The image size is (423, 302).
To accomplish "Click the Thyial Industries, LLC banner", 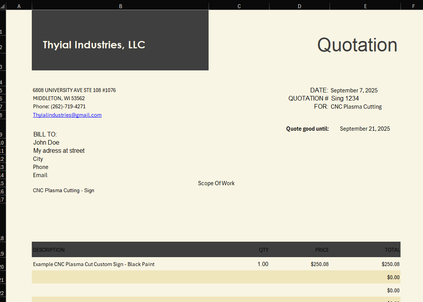I will point(120,40).
